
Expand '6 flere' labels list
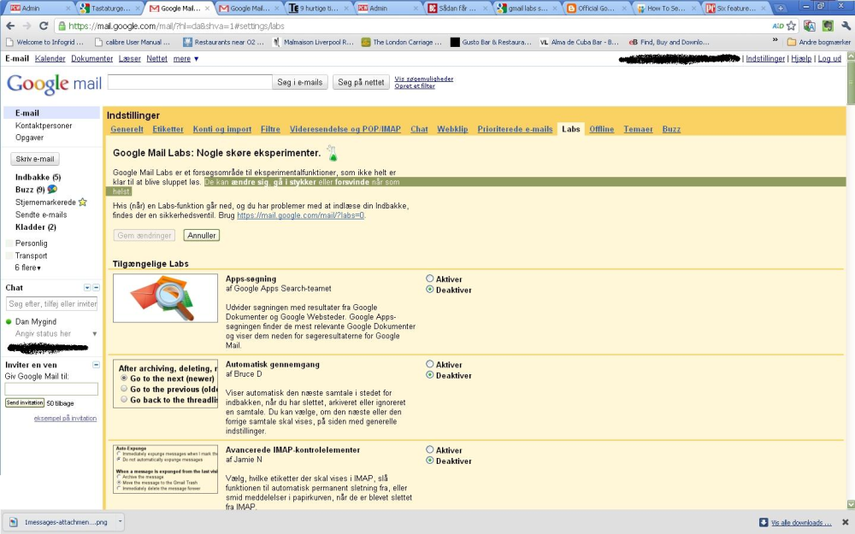pos(28,267)
